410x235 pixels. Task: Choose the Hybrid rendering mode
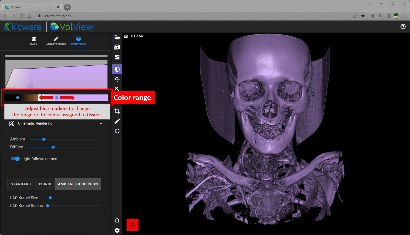(x=45, y=184)
